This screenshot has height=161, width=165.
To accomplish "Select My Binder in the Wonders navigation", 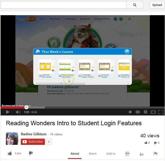I will click(55, 19).
